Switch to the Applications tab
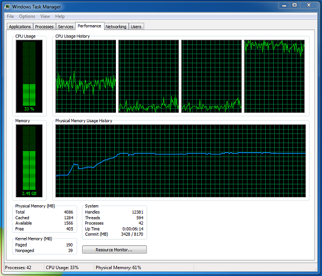This screenshot has height=276, width=322. pyautogui.click(x=20, y=27)
